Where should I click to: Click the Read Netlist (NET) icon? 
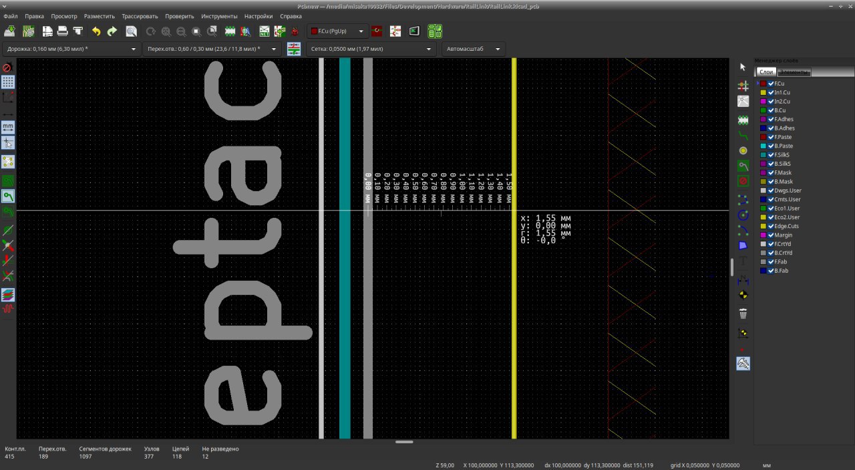point(265,31)
